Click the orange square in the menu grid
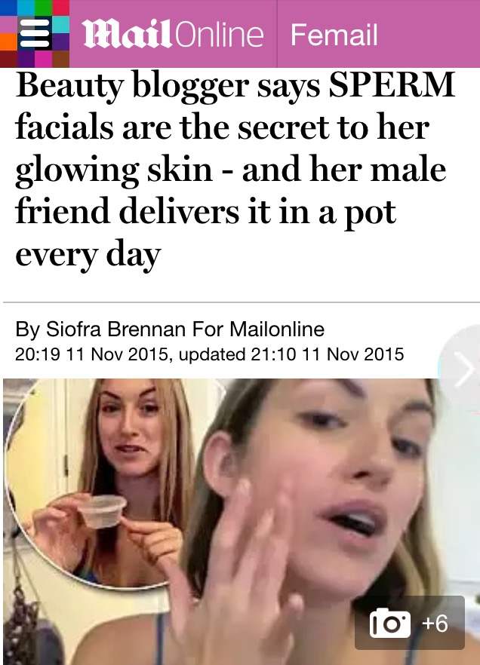Viewport: 480px width, 665px height. tap(8, 41)
